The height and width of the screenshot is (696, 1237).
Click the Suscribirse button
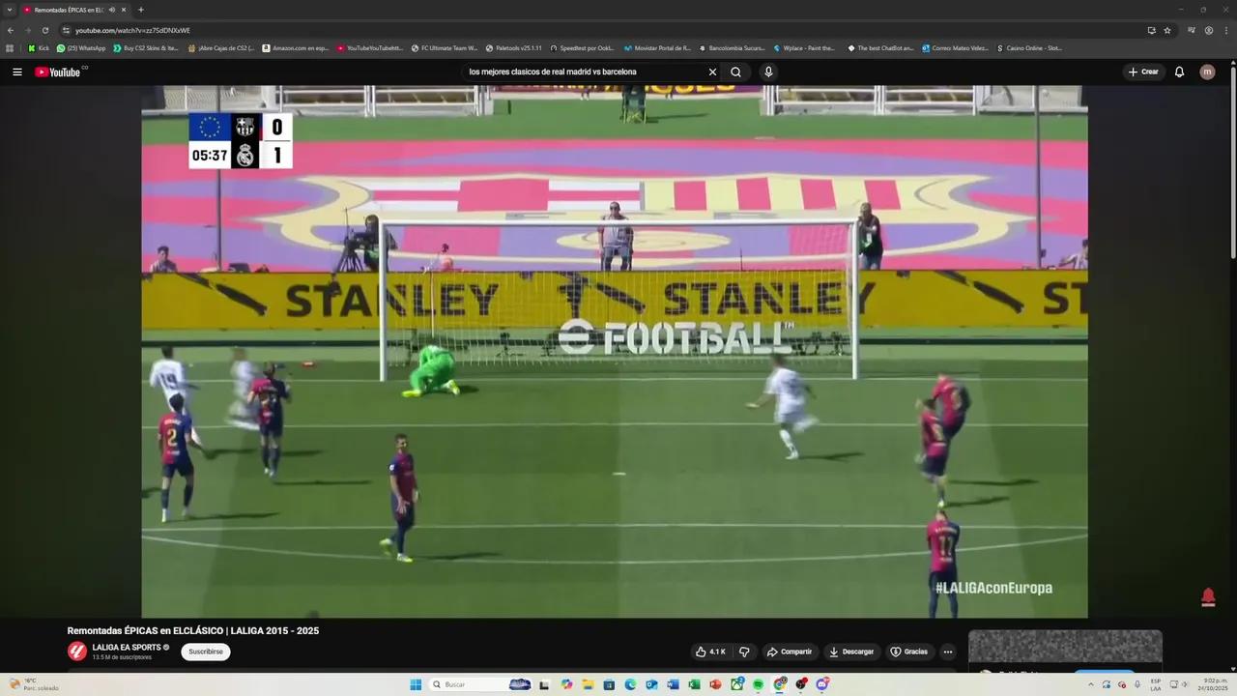tap(206, 652)
